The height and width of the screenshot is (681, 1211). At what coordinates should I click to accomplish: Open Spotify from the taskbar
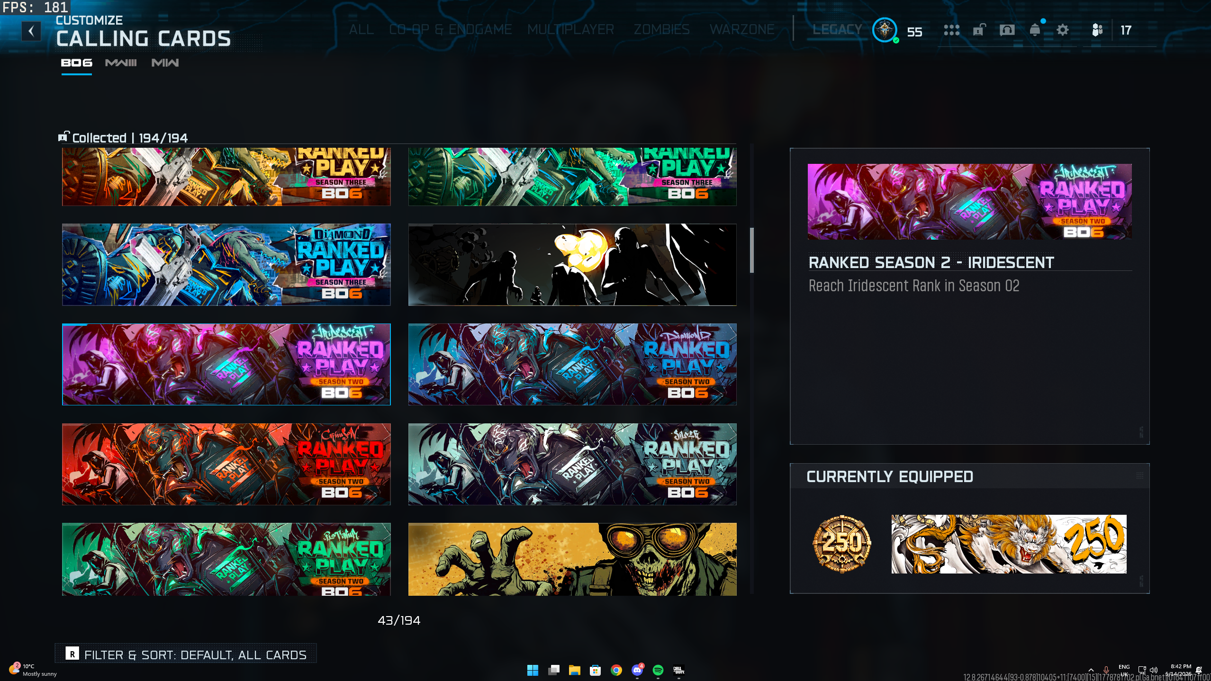658,670
